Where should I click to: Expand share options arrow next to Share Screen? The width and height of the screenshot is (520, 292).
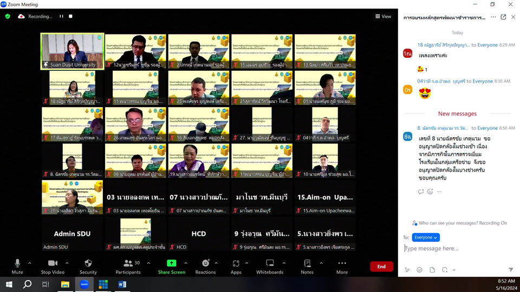pos(186,263)
